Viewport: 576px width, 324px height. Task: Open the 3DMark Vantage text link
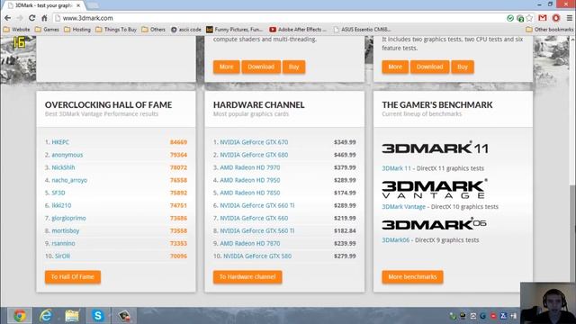pyautogui.click(x=404, y=207)
